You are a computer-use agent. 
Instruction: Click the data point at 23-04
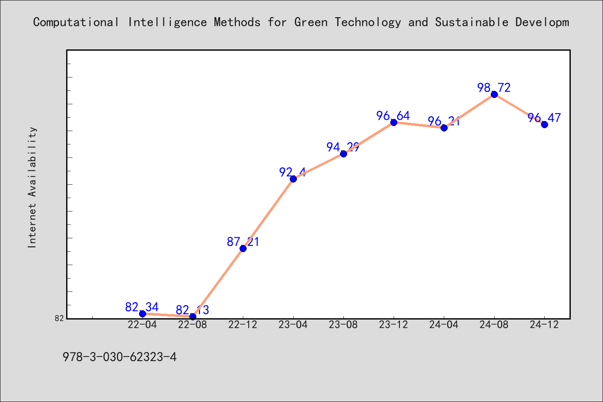(x=293, y=179)
